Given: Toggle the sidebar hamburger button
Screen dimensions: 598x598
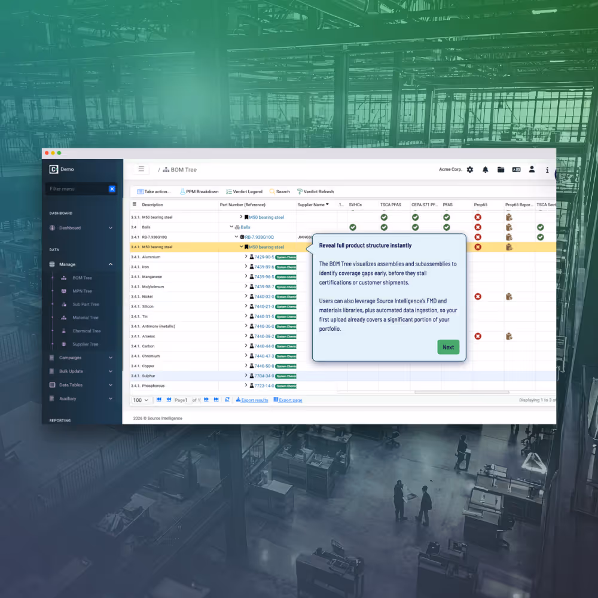Looking at the screenshot, I should click(141, 169).
